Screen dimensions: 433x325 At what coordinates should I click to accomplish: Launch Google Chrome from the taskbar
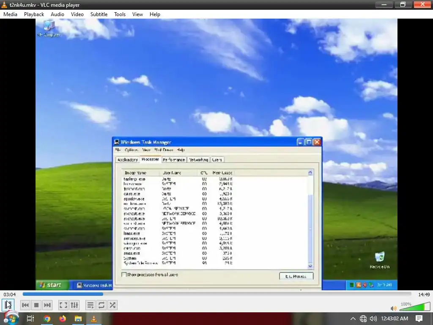[47, 319]
